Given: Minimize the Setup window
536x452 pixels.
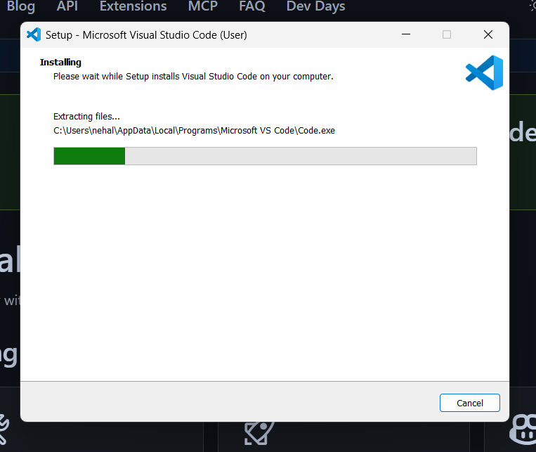Looking at the screenshot, I should [406, 34].
